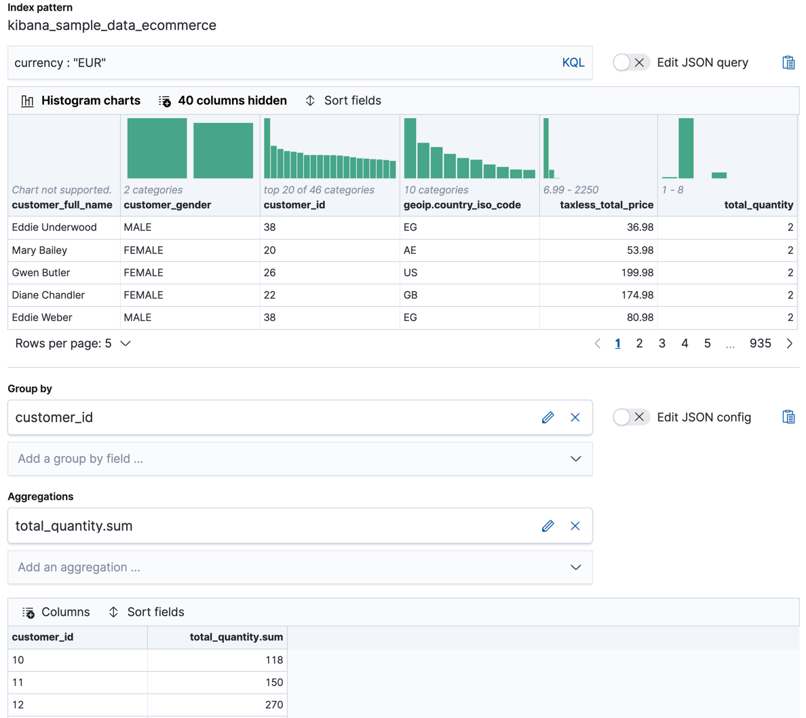This screenshot has width=806, height=718.
Task: Click the Histogram charts panel icon
Action: 27,100
